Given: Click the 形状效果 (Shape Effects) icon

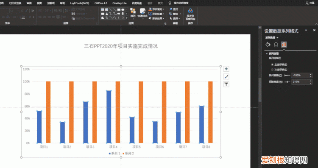Looking at the screenshot, I should 150,19.
